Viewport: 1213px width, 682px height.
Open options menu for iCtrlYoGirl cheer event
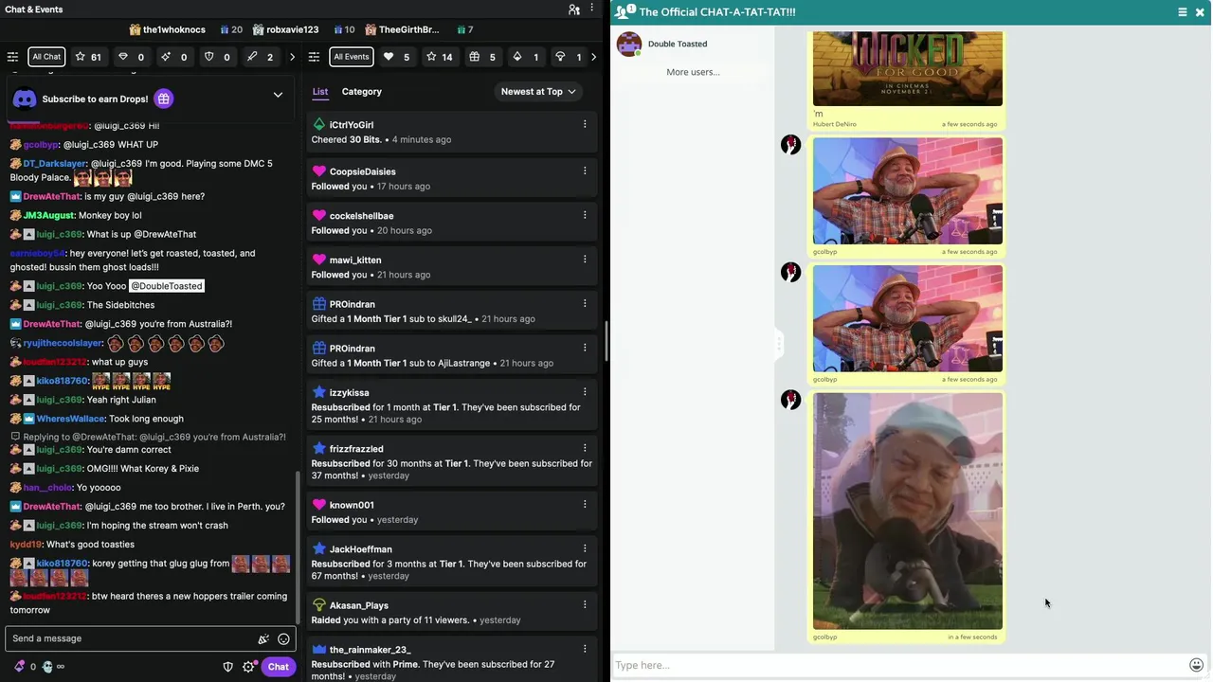click(585, 124)
